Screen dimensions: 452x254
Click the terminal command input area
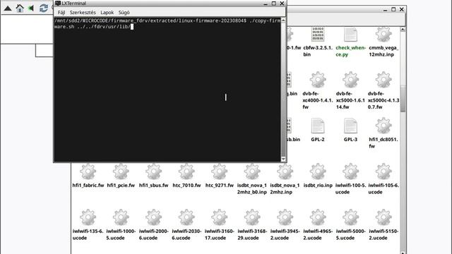[167, 90]
